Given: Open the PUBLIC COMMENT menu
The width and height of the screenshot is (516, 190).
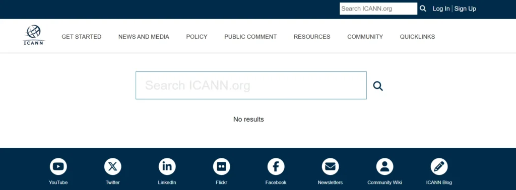Looking at the screenshot, I should [250, 37].
